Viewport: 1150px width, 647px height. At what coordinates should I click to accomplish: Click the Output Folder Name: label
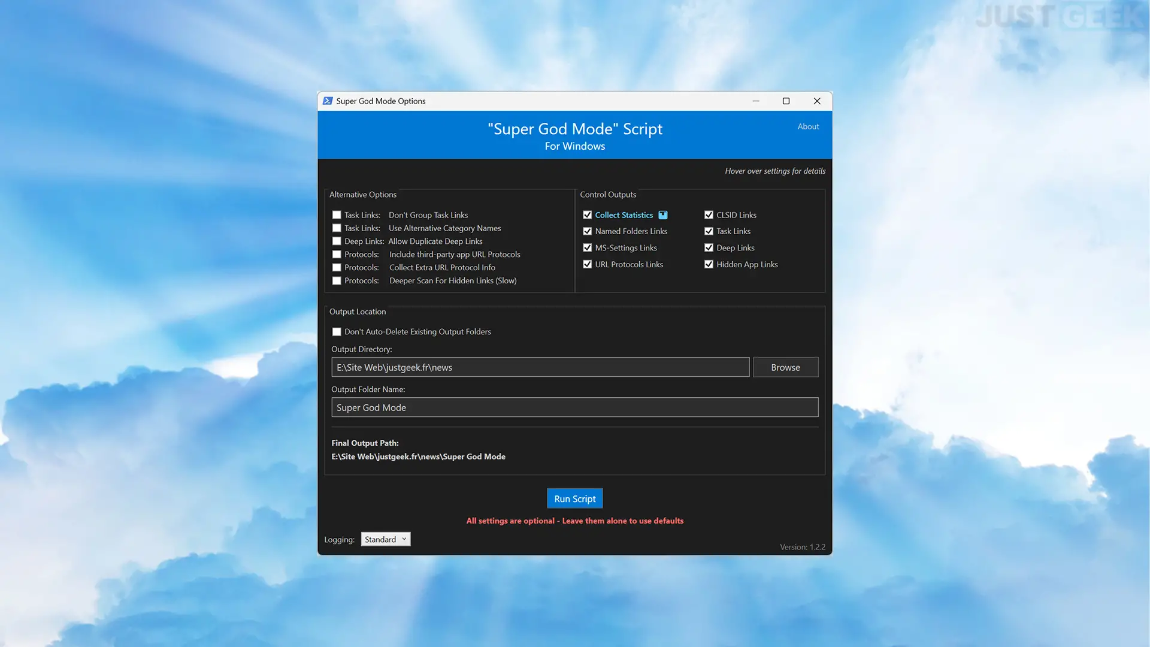click(368, 389)
